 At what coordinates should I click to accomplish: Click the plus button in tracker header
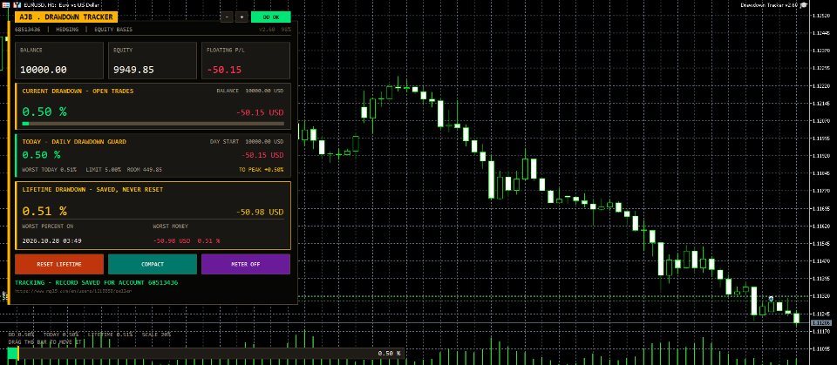[242, 17]
